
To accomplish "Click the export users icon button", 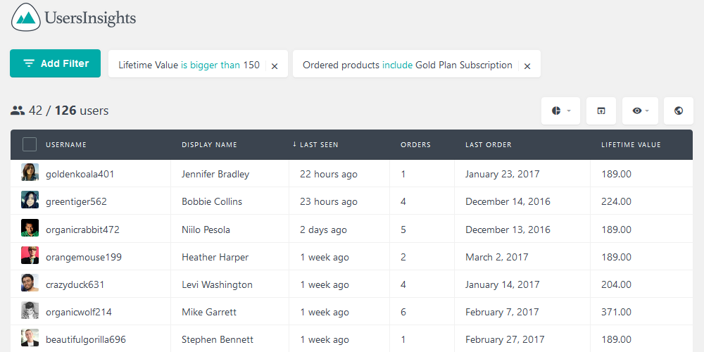I will [x=601, y=111].
